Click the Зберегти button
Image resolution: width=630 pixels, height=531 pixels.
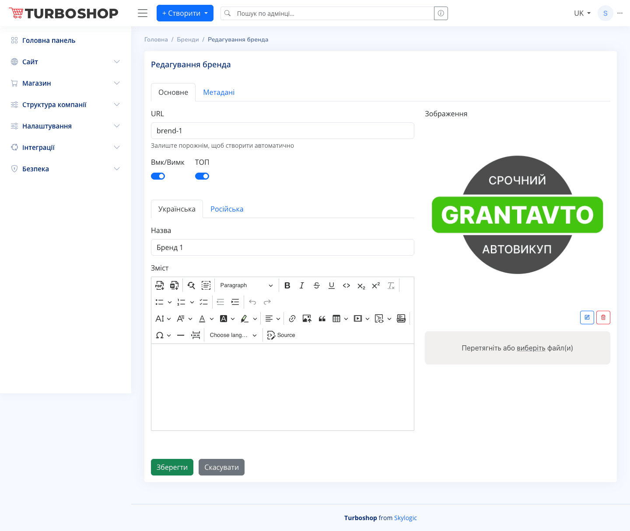tap(172, 467)
